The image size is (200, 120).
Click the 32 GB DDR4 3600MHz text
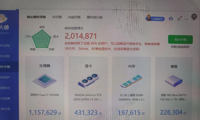(x=131, y=97)
